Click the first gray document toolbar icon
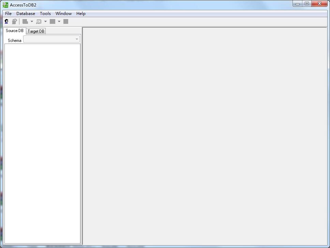 point(25,21)
